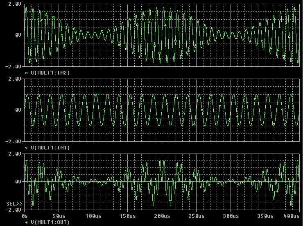This screenshot has width=303, height=226.
Task: Click the 0V label of the top plot
Action: coord(18,35)
